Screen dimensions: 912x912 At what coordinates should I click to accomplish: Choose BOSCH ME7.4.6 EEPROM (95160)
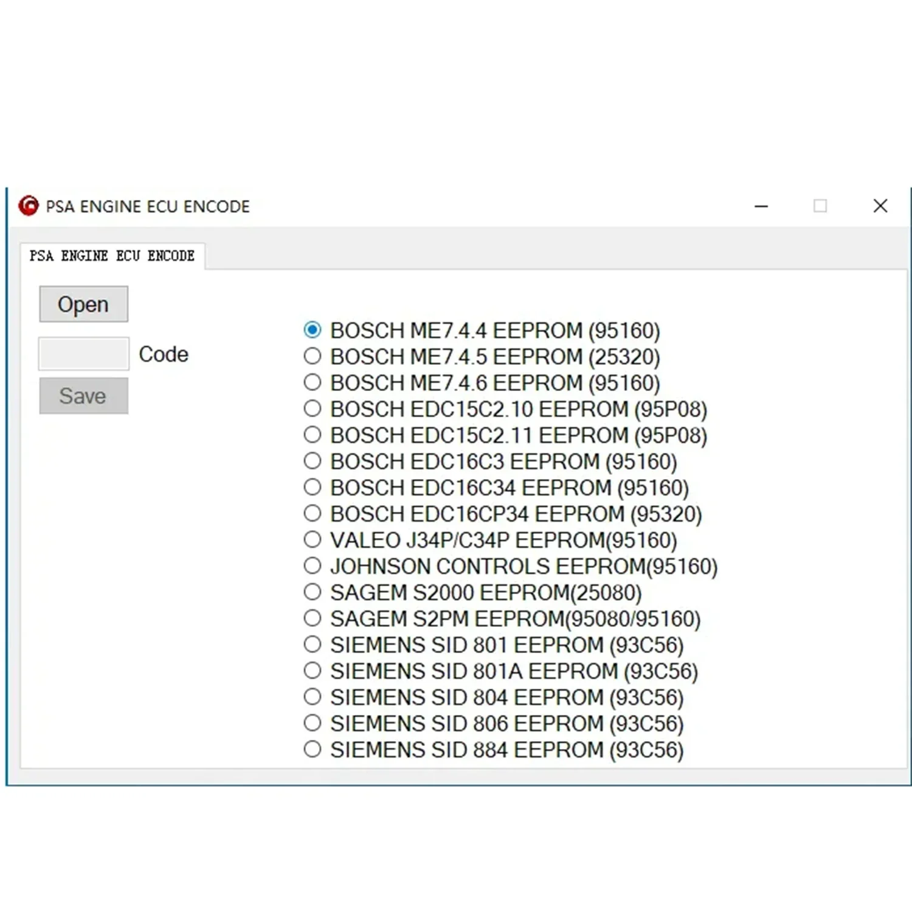(x=482, y=382)
